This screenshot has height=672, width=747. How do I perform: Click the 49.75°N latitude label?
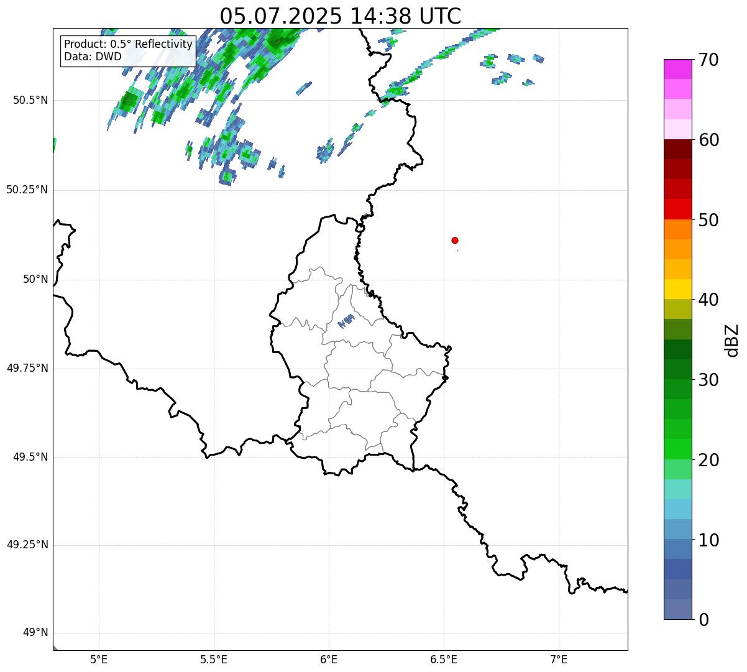click(27, 368)
